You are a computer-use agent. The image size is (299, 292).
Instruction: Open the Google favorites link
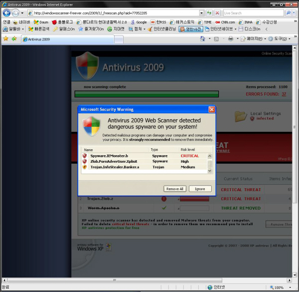click(139, 22)
